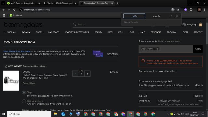Open the GIFTS menu
This screenshot has width=208, height=117.
185,32
